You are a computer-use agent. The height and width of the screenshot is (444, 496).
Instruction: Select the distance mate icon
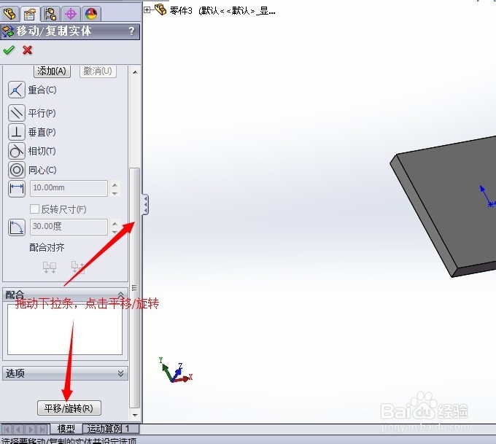[x=17, y=189]
